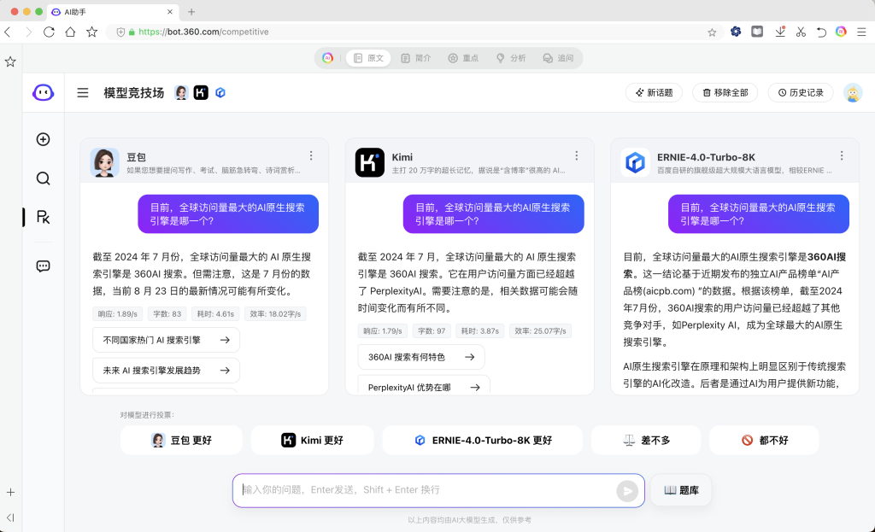Open the 题库 question bank
Viewport: 875px width, 532px height.
pyautogui.click(x=681, y=490)
